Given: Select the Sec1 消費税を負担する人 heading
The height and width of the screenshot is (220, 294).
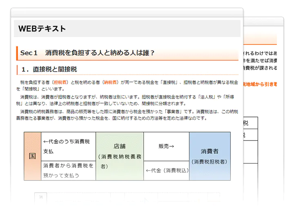Looking at the screenshot, I should [x=87, y=53].
